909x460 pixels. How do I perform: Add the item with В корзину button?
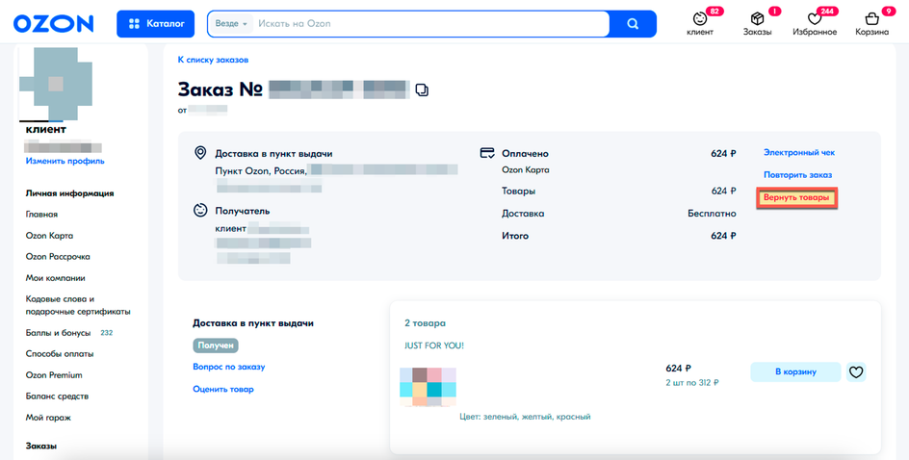[795, 371]
